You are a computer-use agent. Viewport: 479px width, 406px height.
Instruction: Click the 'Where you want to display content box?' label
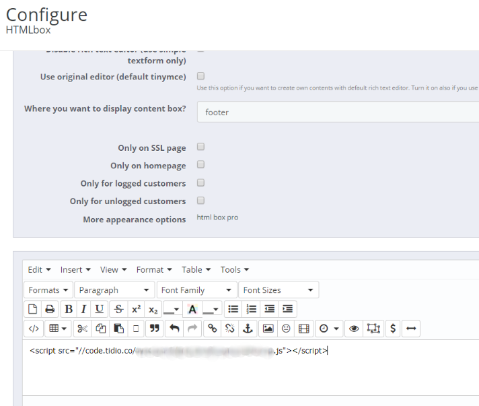[x=105, y=109]
